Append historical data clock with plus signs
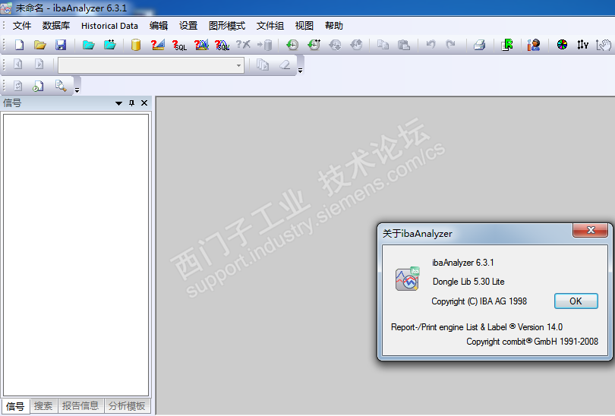This screenshot has height=416, width=615. coord(314,45)
